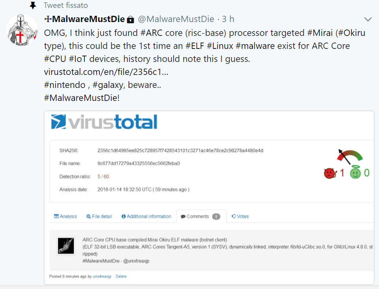Click the commenter's dragon avatar thumbnail
This screenshot has height=289, width=379.
tap(66, 246)
